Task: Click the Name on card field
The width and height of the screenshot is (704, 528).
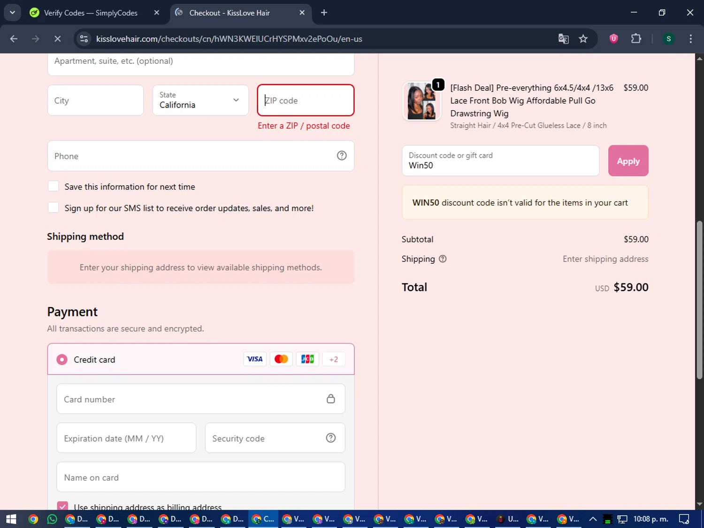Action: (201, 477)
